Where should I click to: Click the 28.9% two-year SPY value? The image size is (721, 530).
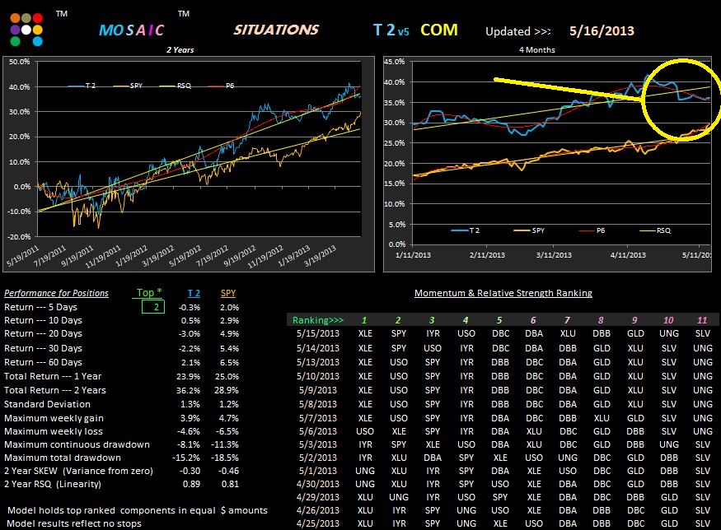pyautogui.click(x=227, y=390)
